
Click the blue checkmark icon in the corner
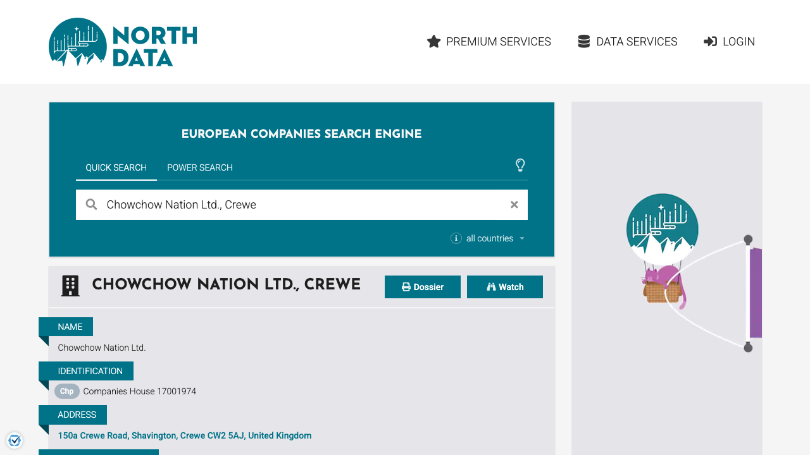[x=15, y=440]
